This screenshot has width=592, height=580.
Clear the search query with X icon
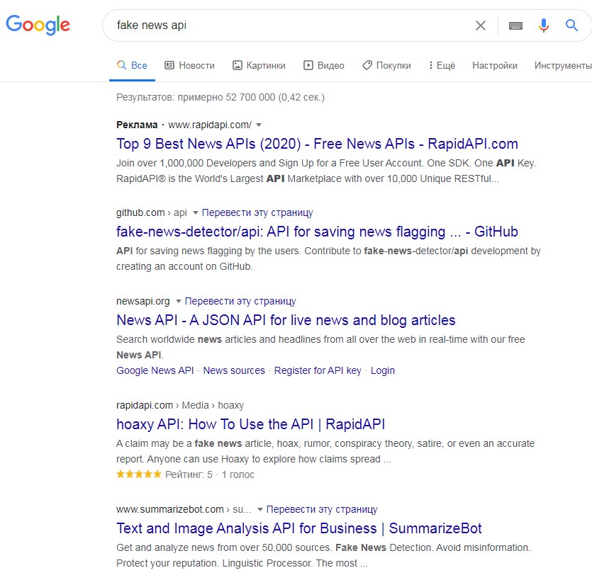point(480,25)
